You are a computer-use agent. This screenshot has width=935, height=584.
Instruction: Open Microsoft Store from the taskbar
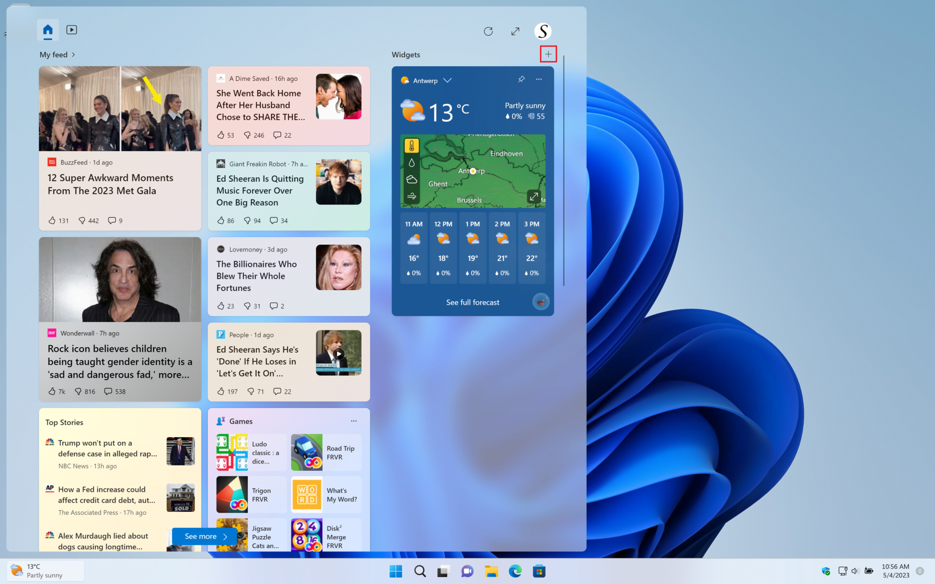point(539,571)
